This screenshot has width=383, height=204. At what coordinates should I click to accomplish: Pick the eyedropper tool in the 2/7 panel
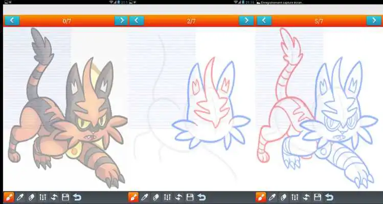(145, 197)
